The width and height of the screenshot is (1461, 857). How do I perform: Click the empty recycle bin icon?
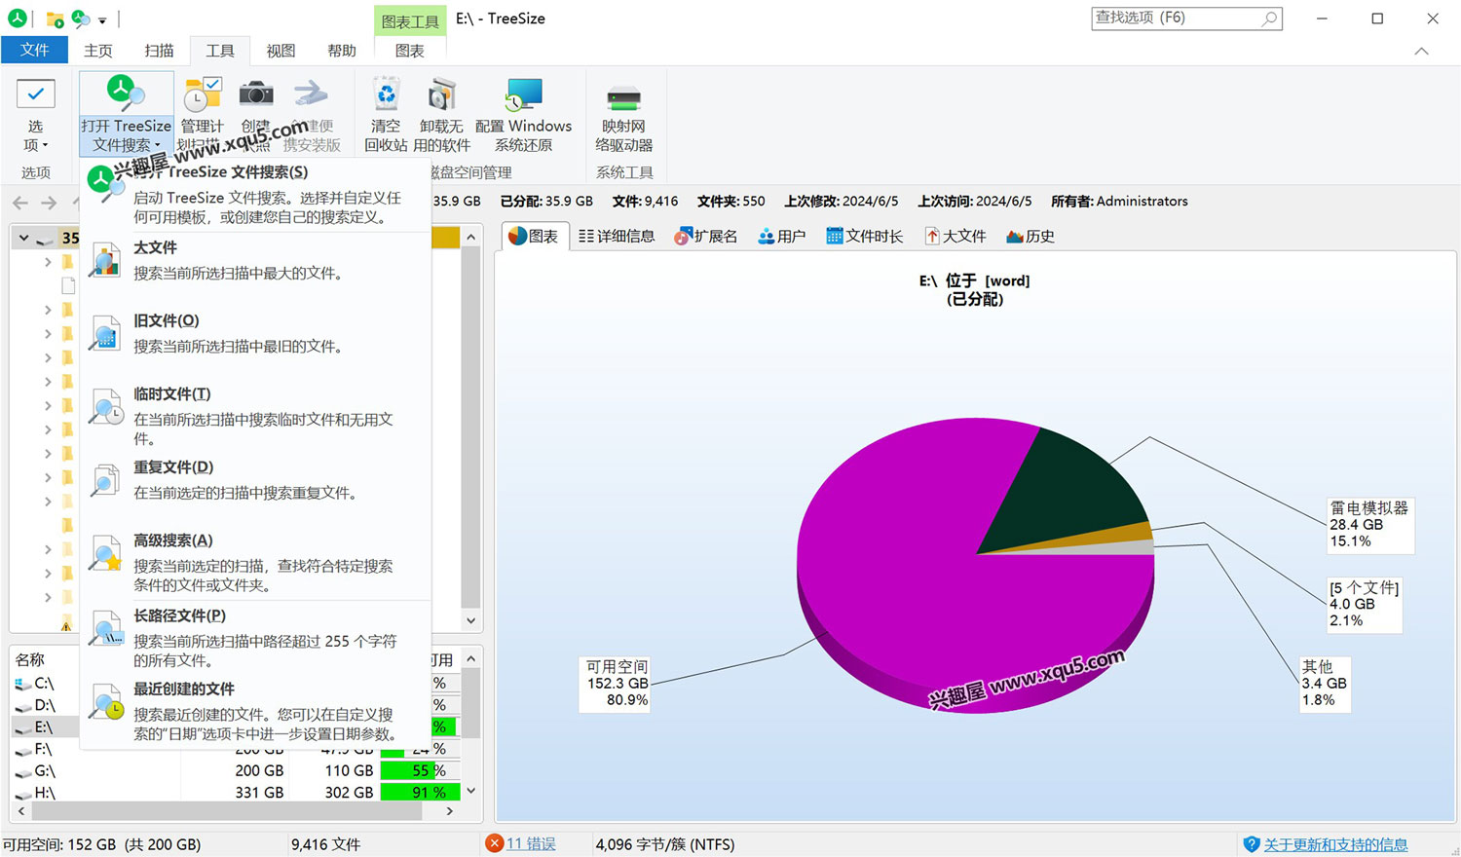pyautogui.click(x=386, y=94)
